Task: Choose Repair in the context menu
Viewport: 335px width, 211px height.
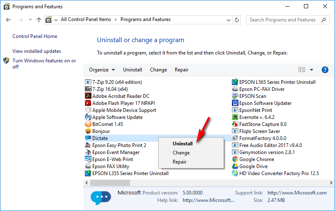Action: [179, 162]
